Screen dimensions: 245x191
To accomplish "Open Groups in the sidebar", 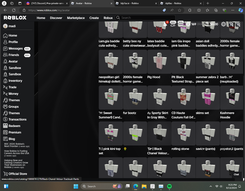I will click(11, 106).
